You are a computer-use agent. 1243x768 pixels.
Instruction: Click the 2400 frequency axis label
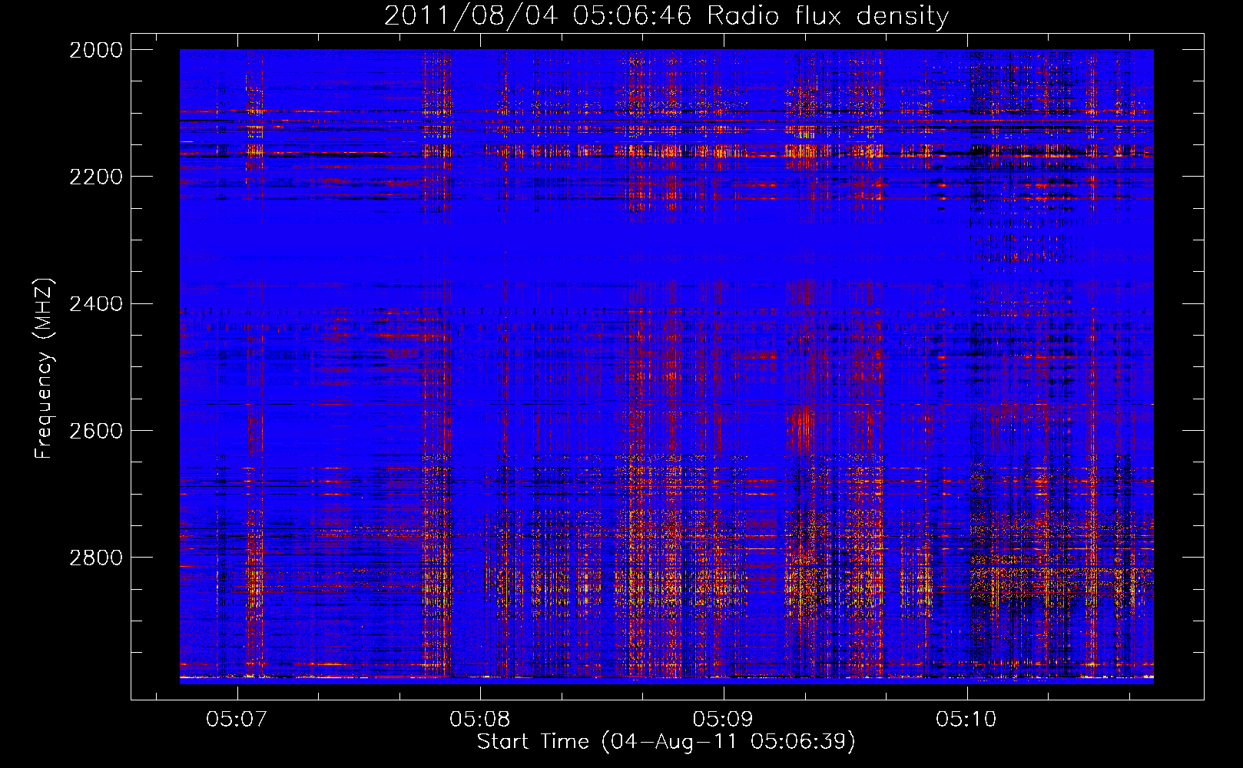point(96,303)
